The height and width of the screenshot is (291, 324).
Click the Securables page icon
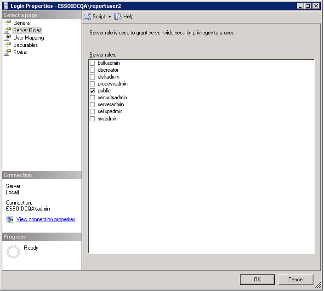(7, 45)
